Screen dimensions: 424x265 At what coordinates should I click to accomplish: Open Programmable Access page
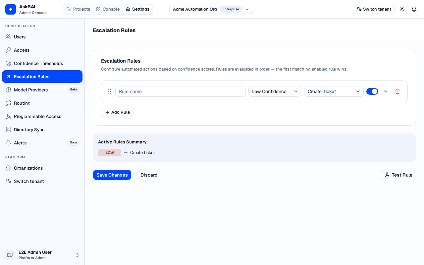(x=42, y=116)
